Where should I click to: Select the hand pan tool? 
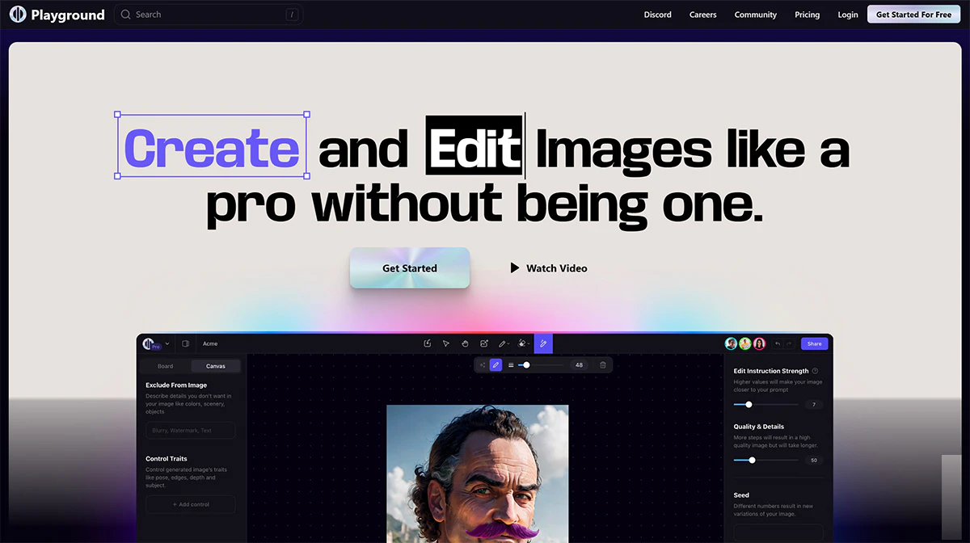465,343
